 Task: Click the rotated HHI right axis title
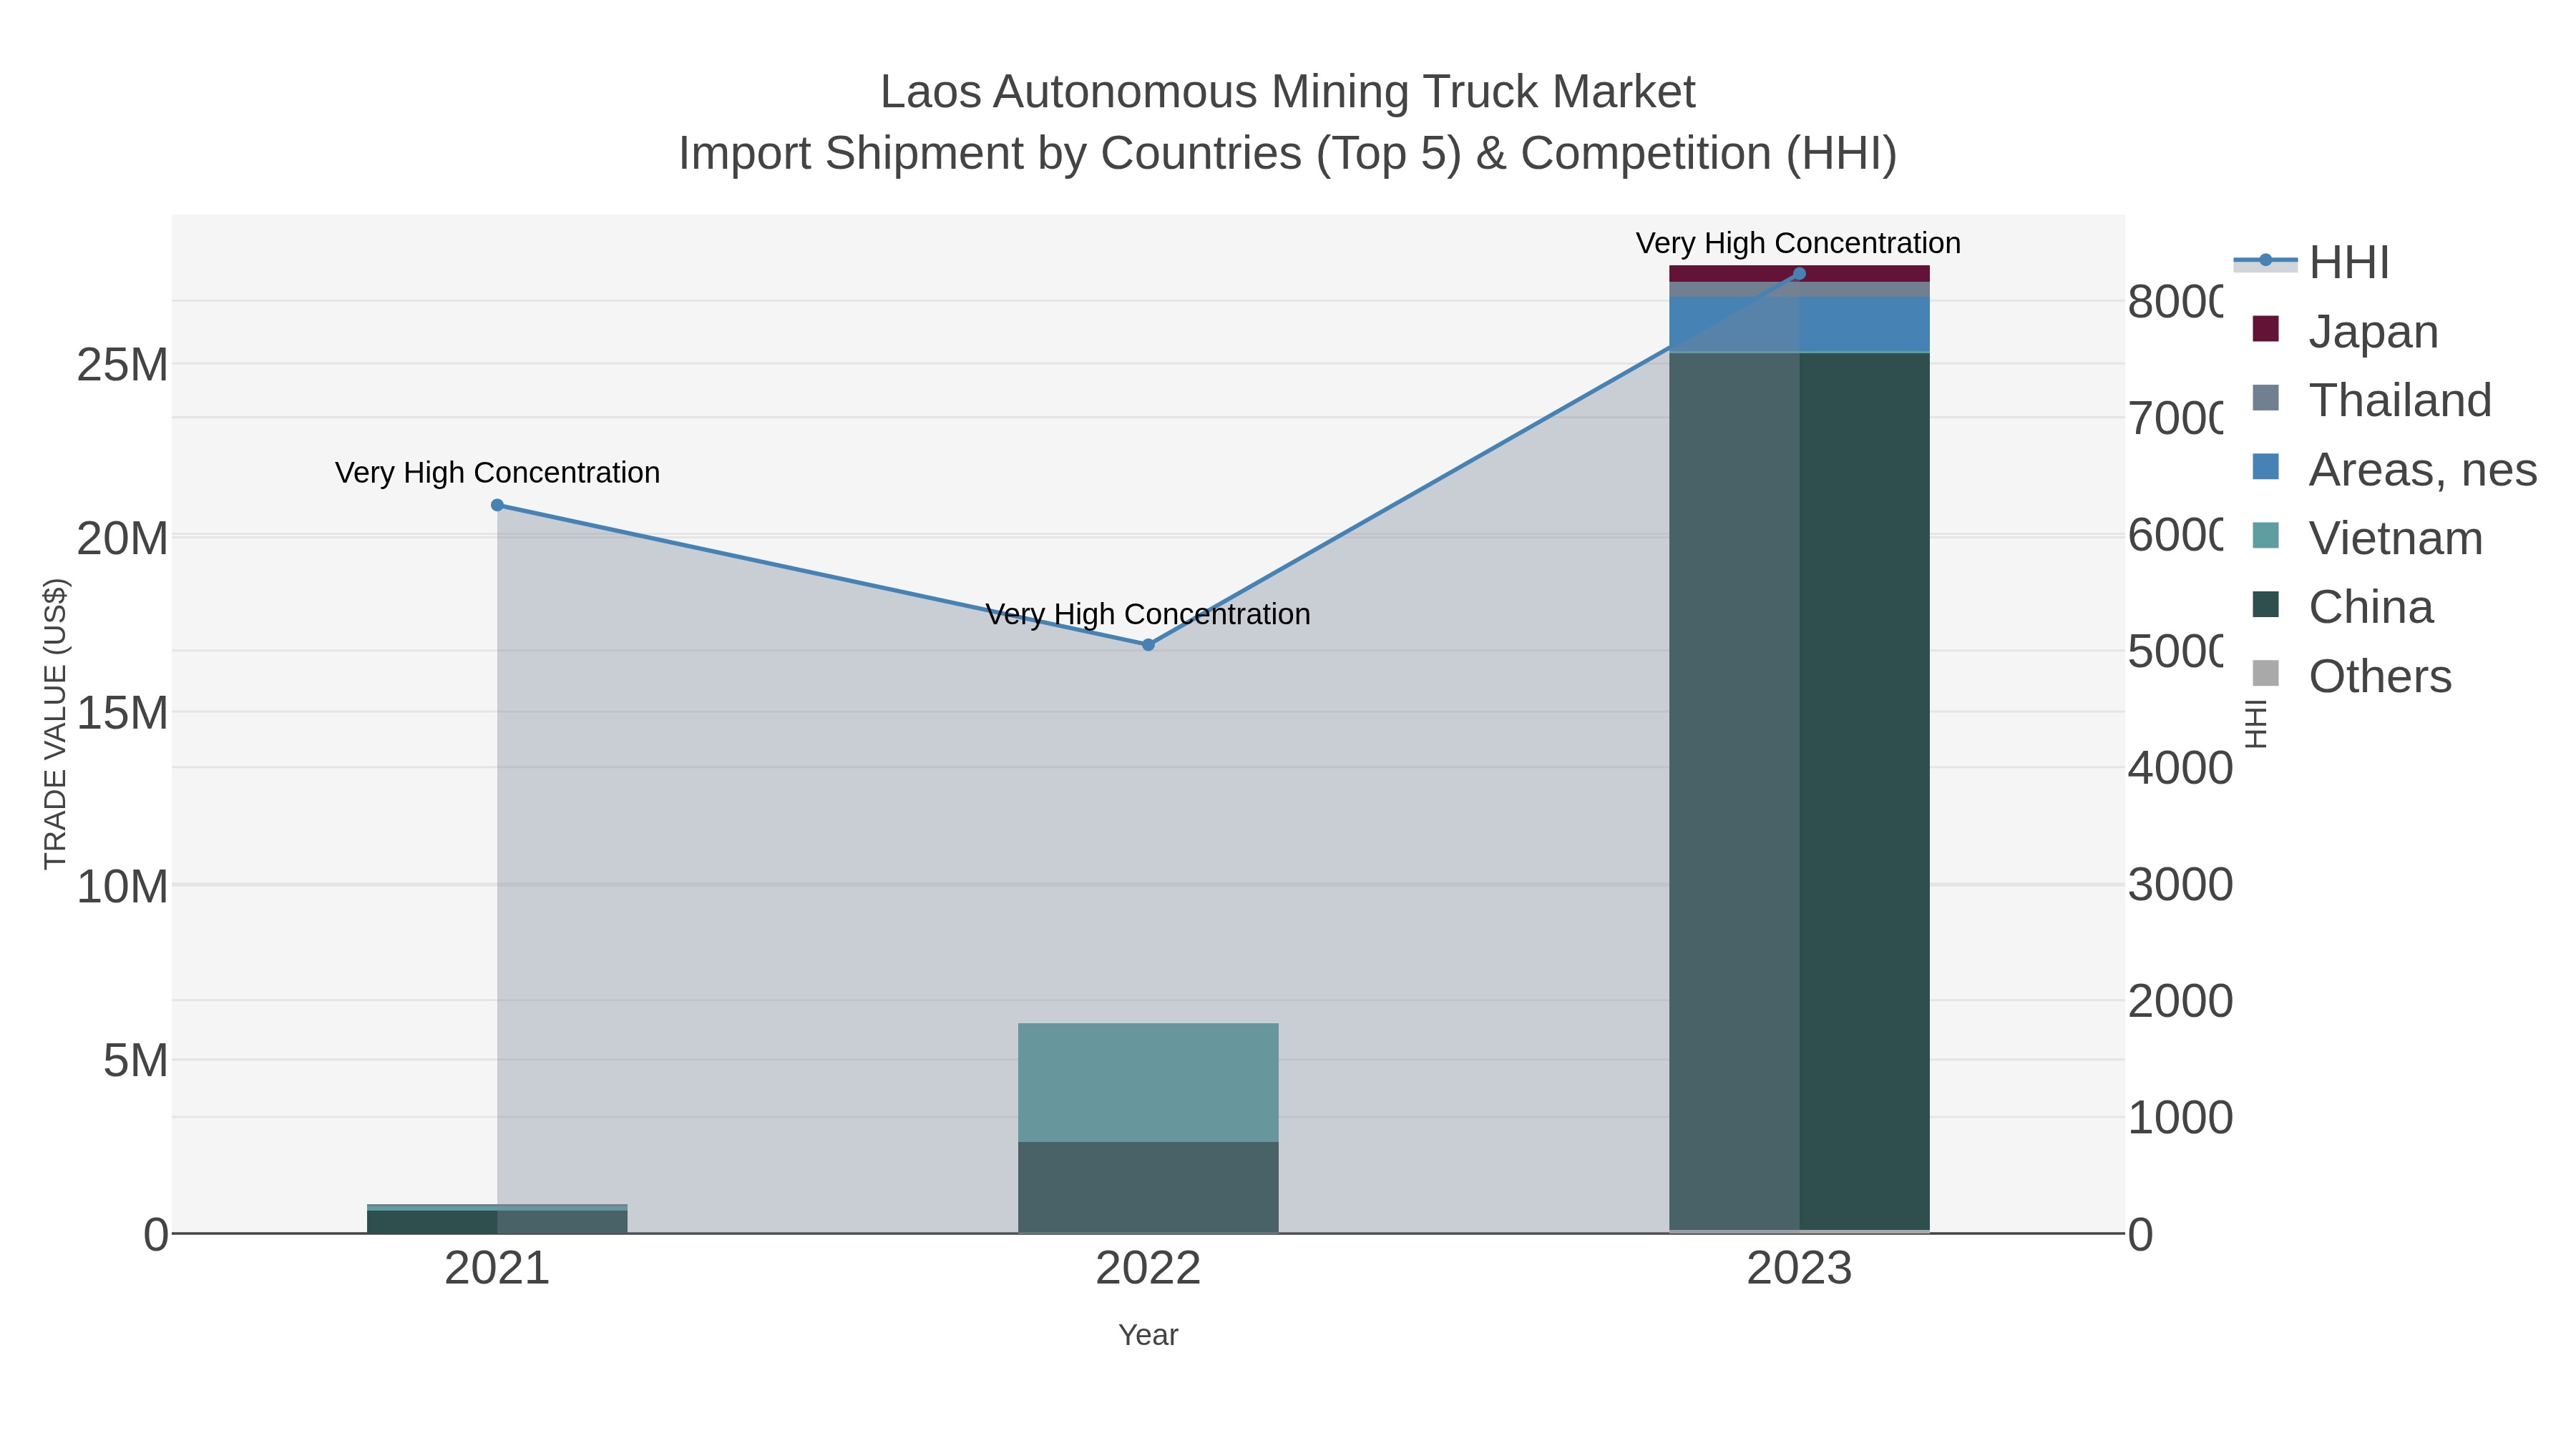coord(2256,724)
